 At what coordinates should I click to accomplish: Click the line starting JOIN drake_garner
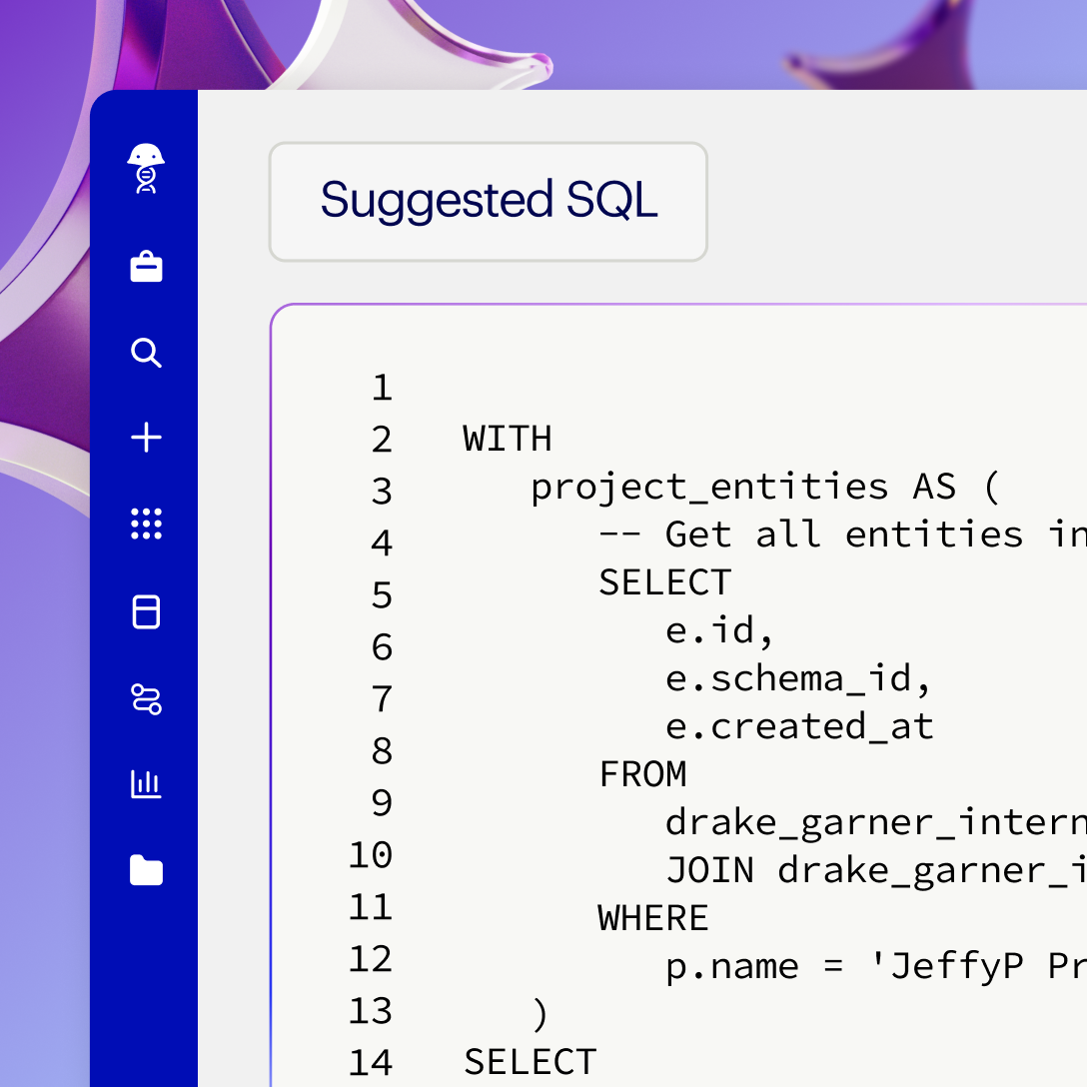(x=876, y=871)
